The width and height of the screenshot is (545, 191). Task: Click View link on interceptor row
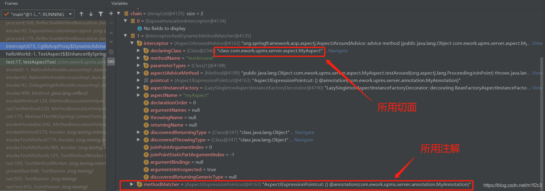coord(537,43)
